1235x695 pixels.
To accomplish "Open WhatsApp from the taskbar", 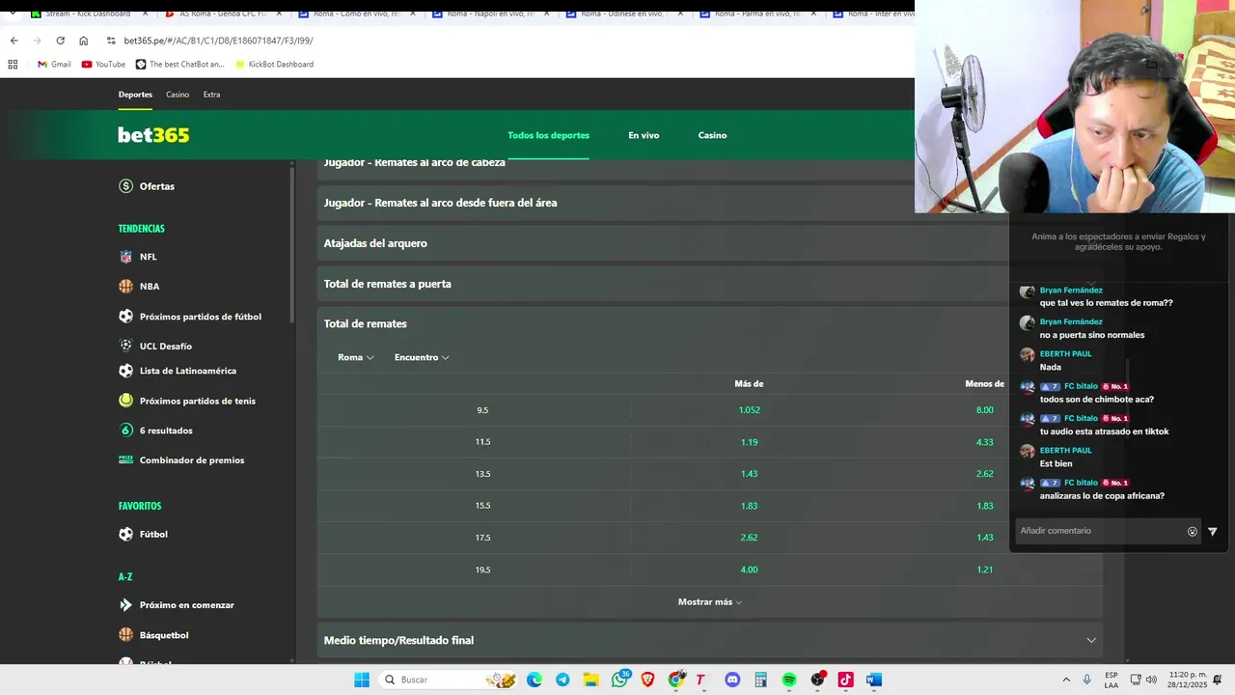I will coord(619,680).
